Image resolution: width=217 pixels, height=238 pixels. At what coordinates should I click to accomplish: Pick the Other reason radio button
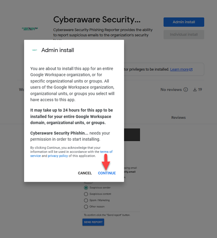[86, 207]
